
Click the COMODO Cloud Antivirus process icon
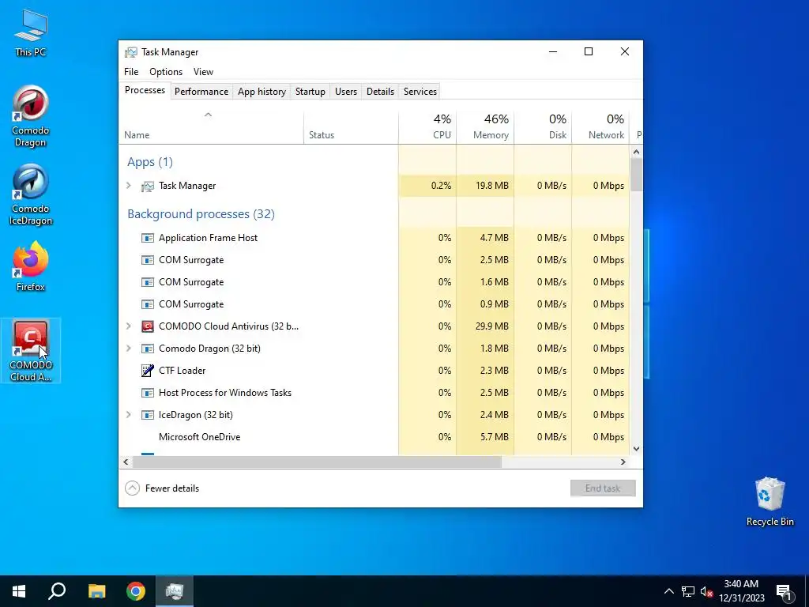(x=148, y=326)
